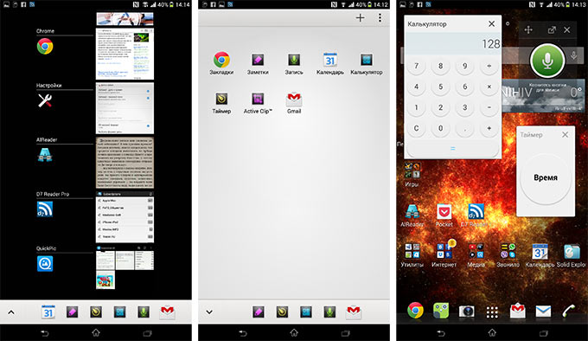The image size is (588, 341).
Task: Select the AlReader book page thumbnail
Action: pos(125,163)
